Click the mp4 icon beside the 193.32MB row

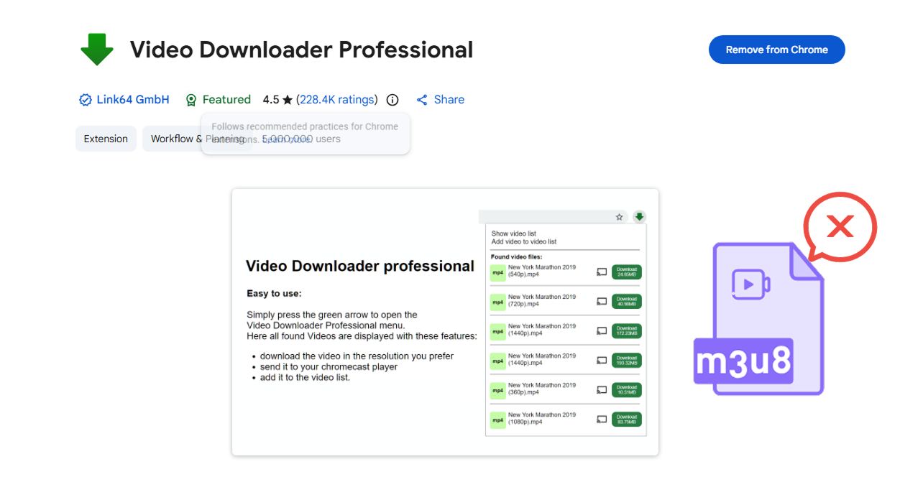click(x=497, y=361)
